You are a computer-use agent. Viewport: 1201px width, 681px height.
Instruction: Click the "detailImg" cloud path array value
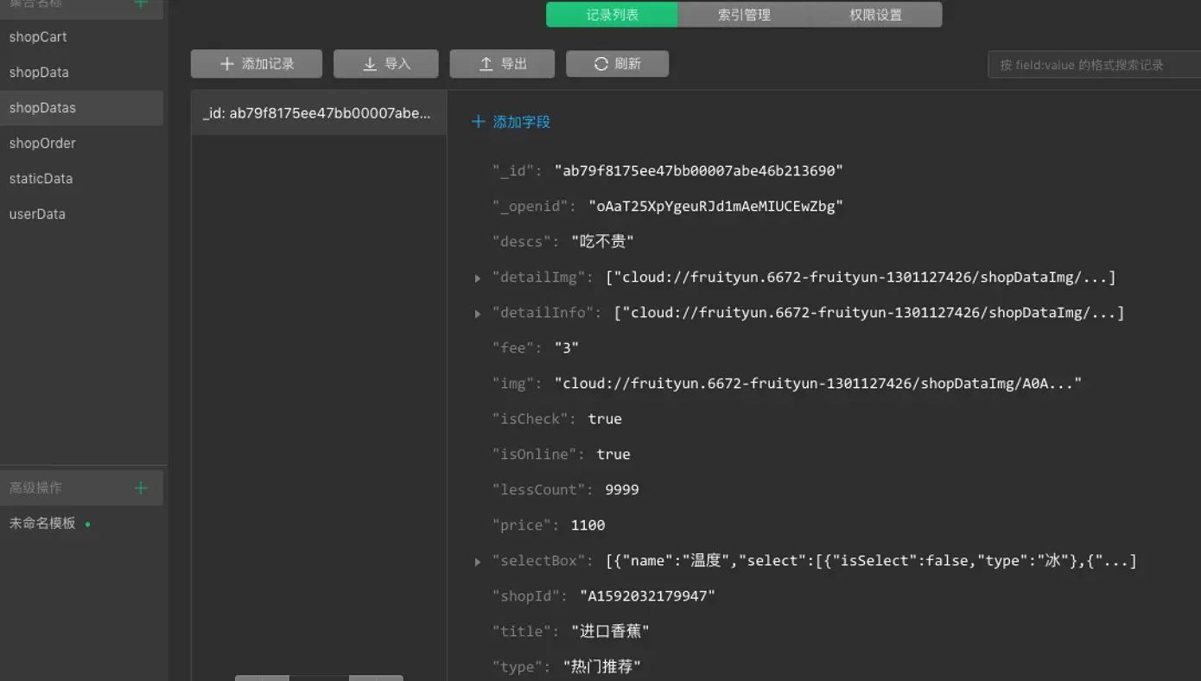861,277
